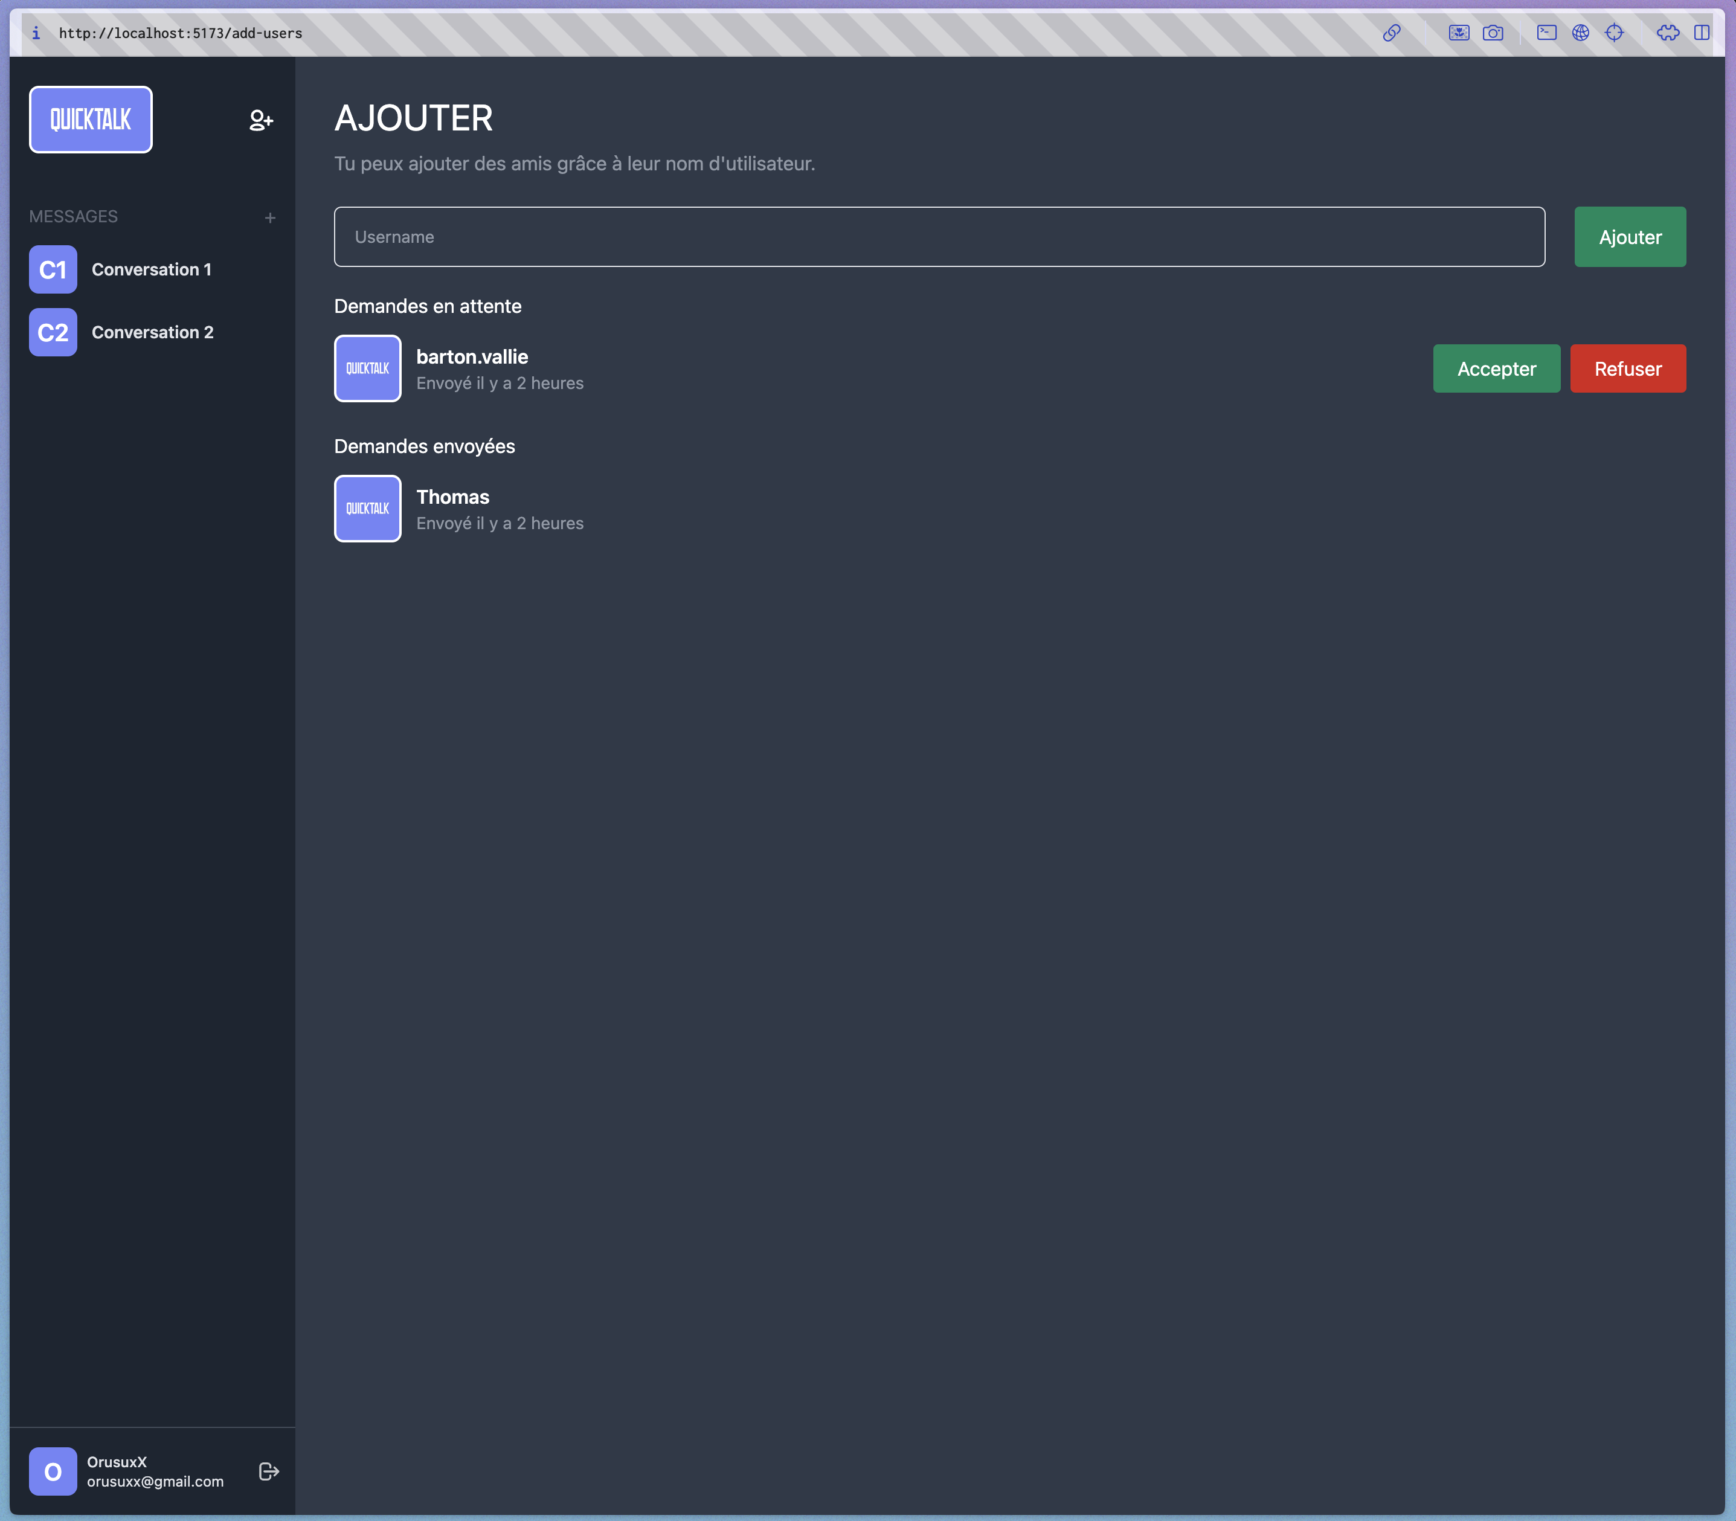Click the logout icon beside user email
1736x1521 pixels.
pos(268,1471)
